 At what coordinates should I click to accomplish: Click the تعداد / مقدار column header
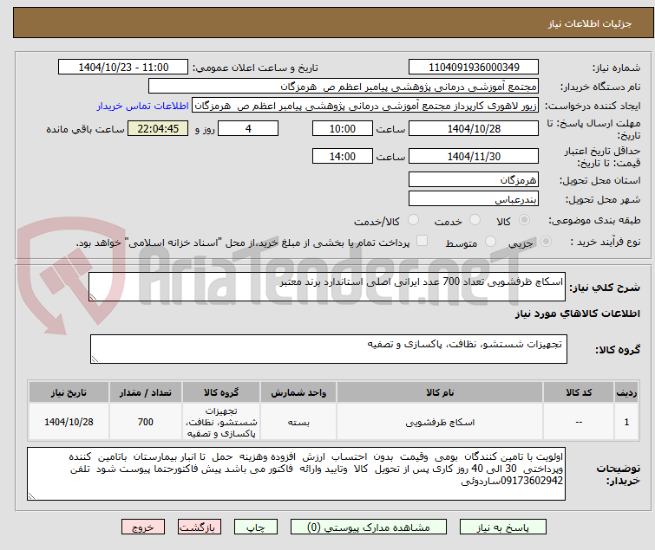146,392
